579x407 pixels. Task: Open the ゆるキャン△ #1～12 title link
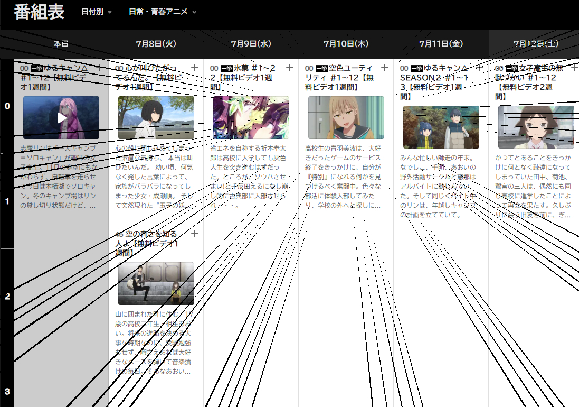coord(54,78)
